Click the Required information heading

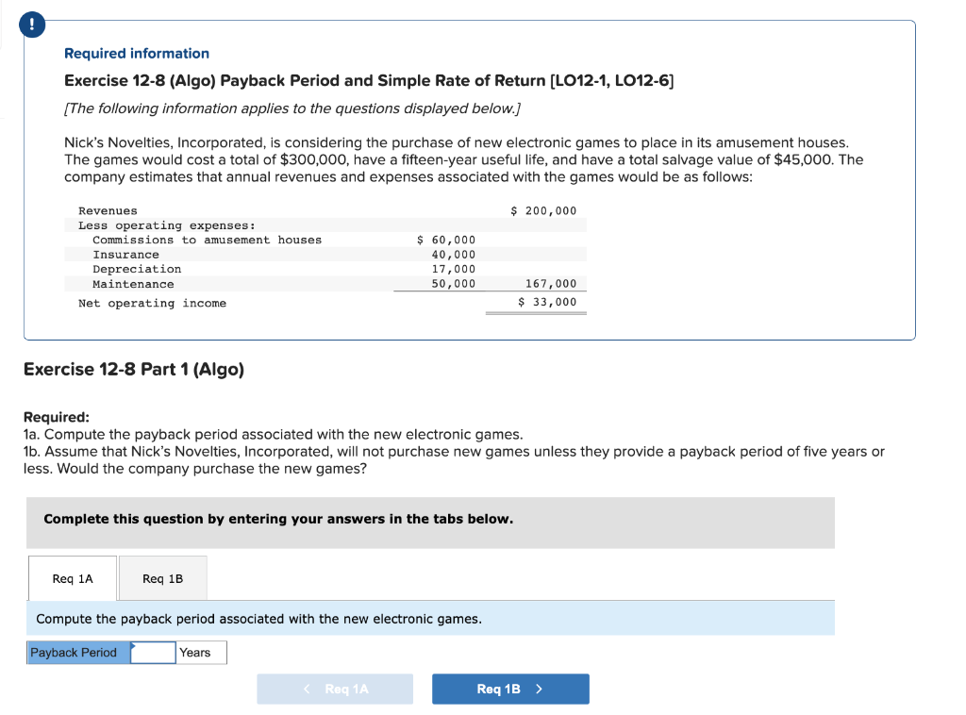point(137,54)
